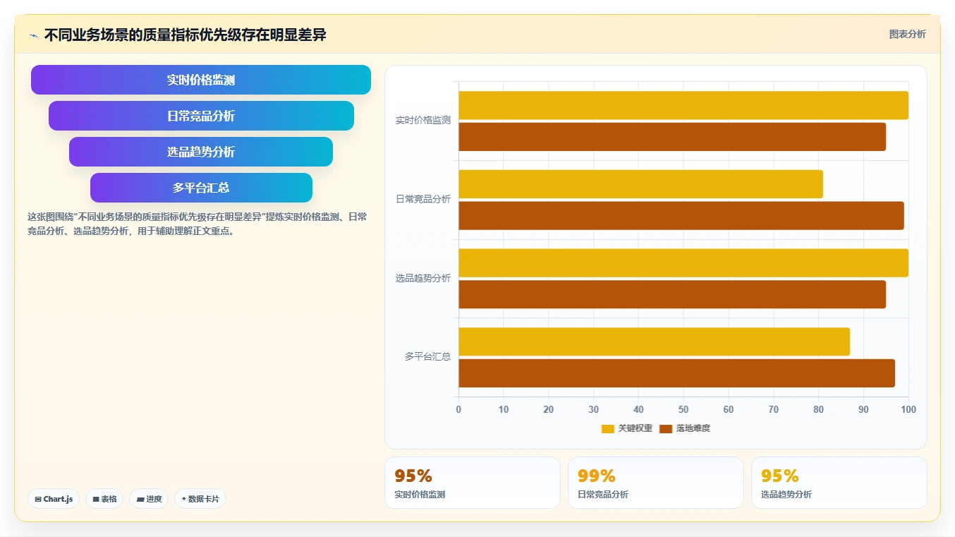This screenshot has width=955, height=537.
Task: Click the yellow 关键权重 bar for 实时价格监测
Action: point(683,105)
